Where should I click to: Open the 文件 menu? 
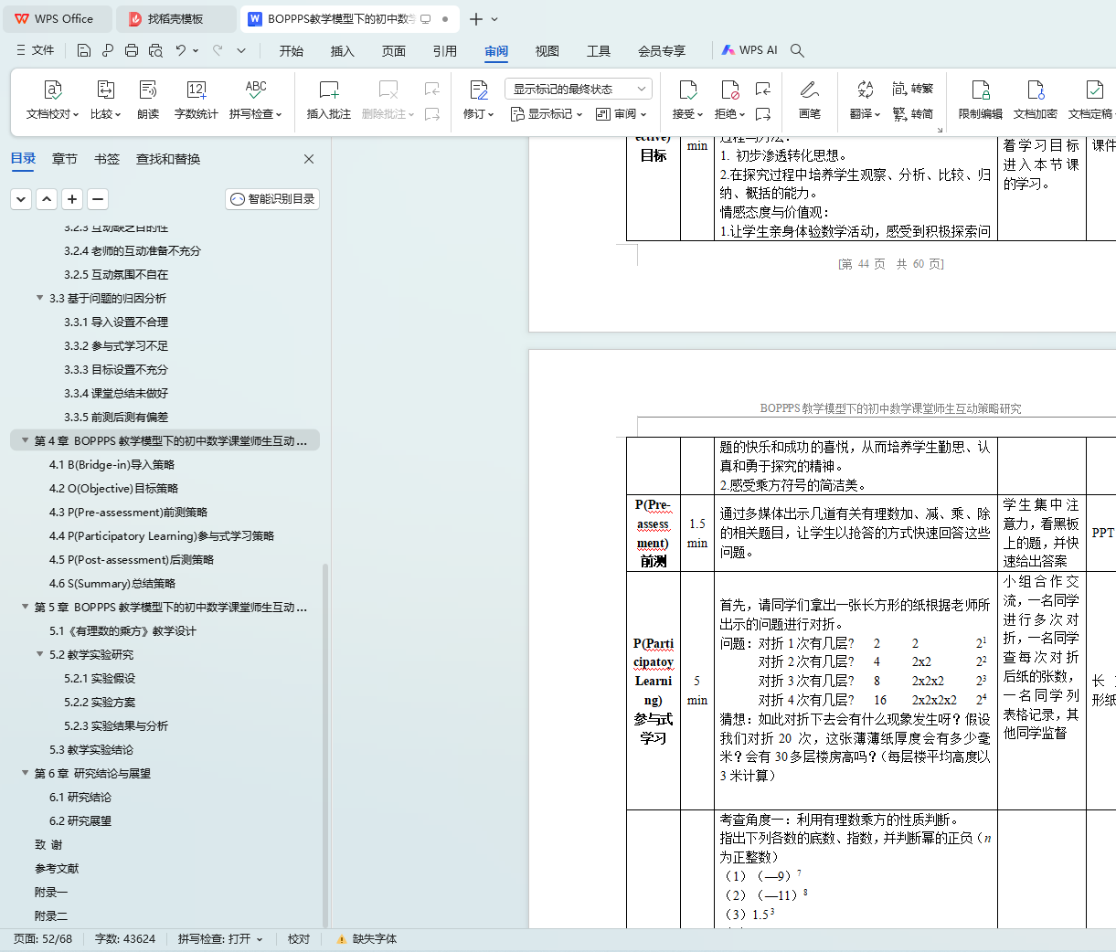click(x=36, y=50)
